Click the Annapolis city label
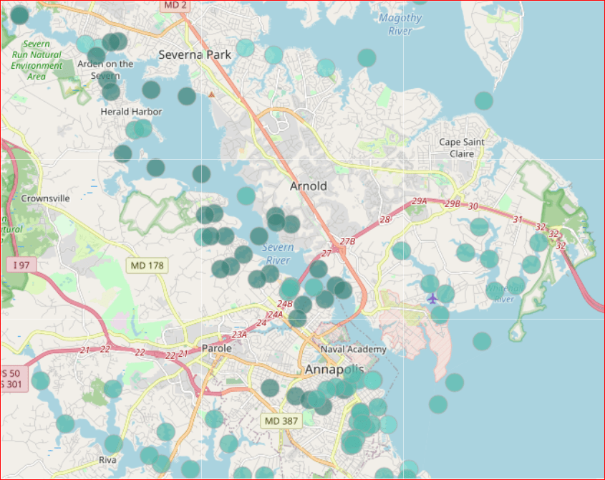This screenshot has height=480, width=605. pos(334,370)
